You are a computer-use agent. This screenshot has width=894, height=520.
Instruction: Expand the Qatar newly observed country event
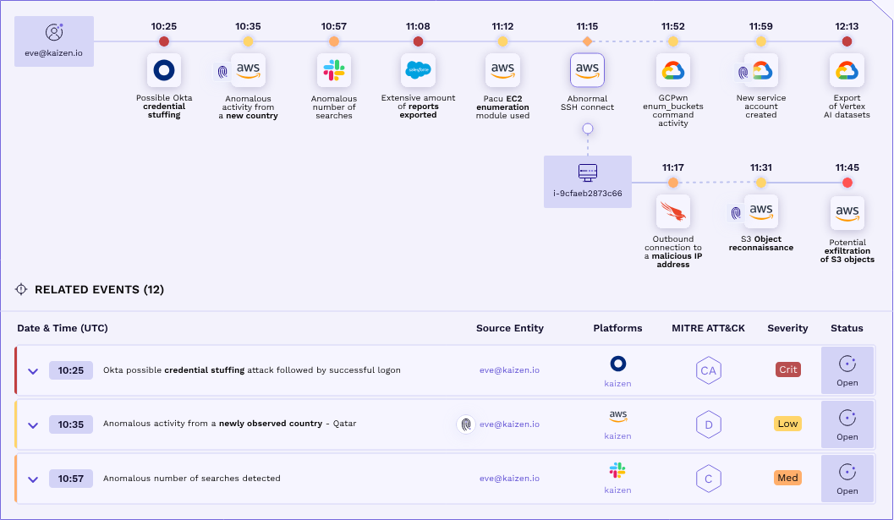pos(33,424)
